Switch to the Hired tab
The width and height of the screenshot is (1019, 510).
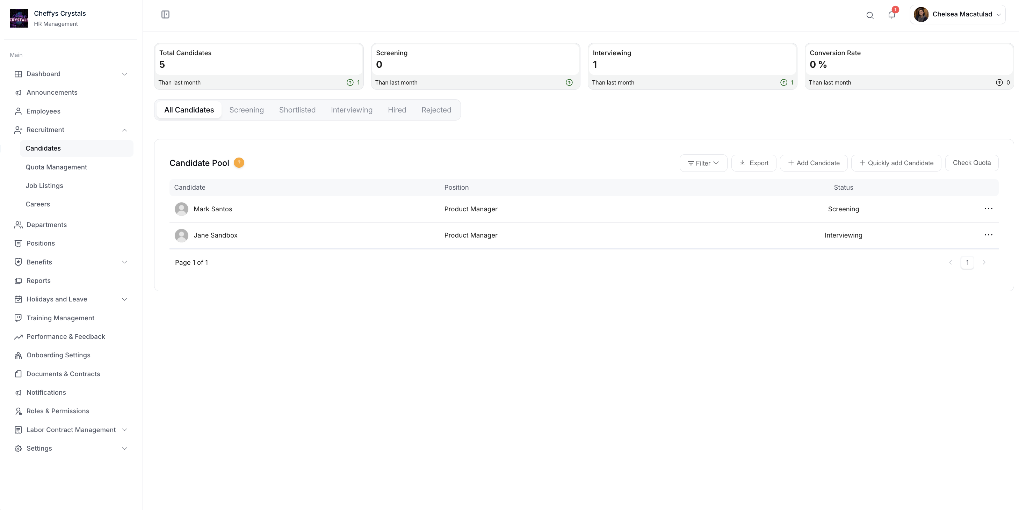(x=397, y=110)
